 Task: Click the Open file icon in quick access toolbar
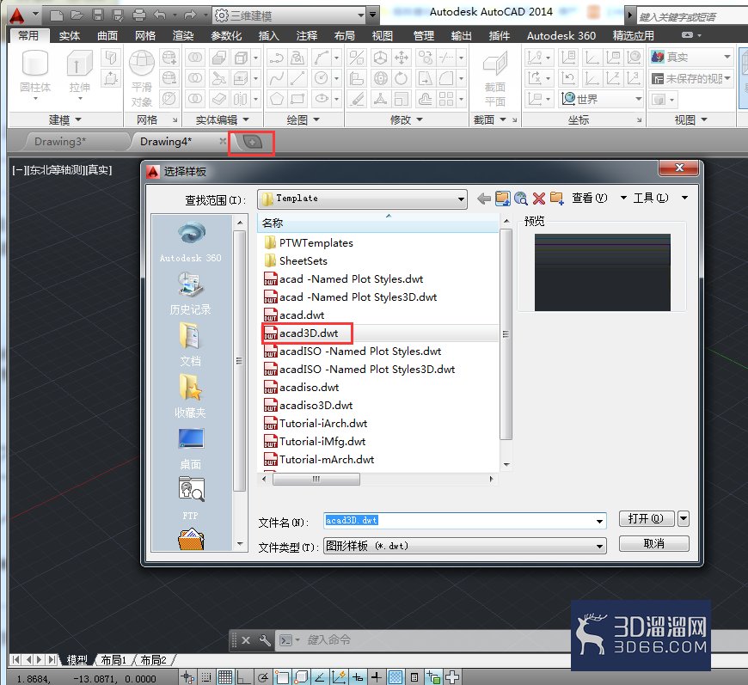point(77,15)
